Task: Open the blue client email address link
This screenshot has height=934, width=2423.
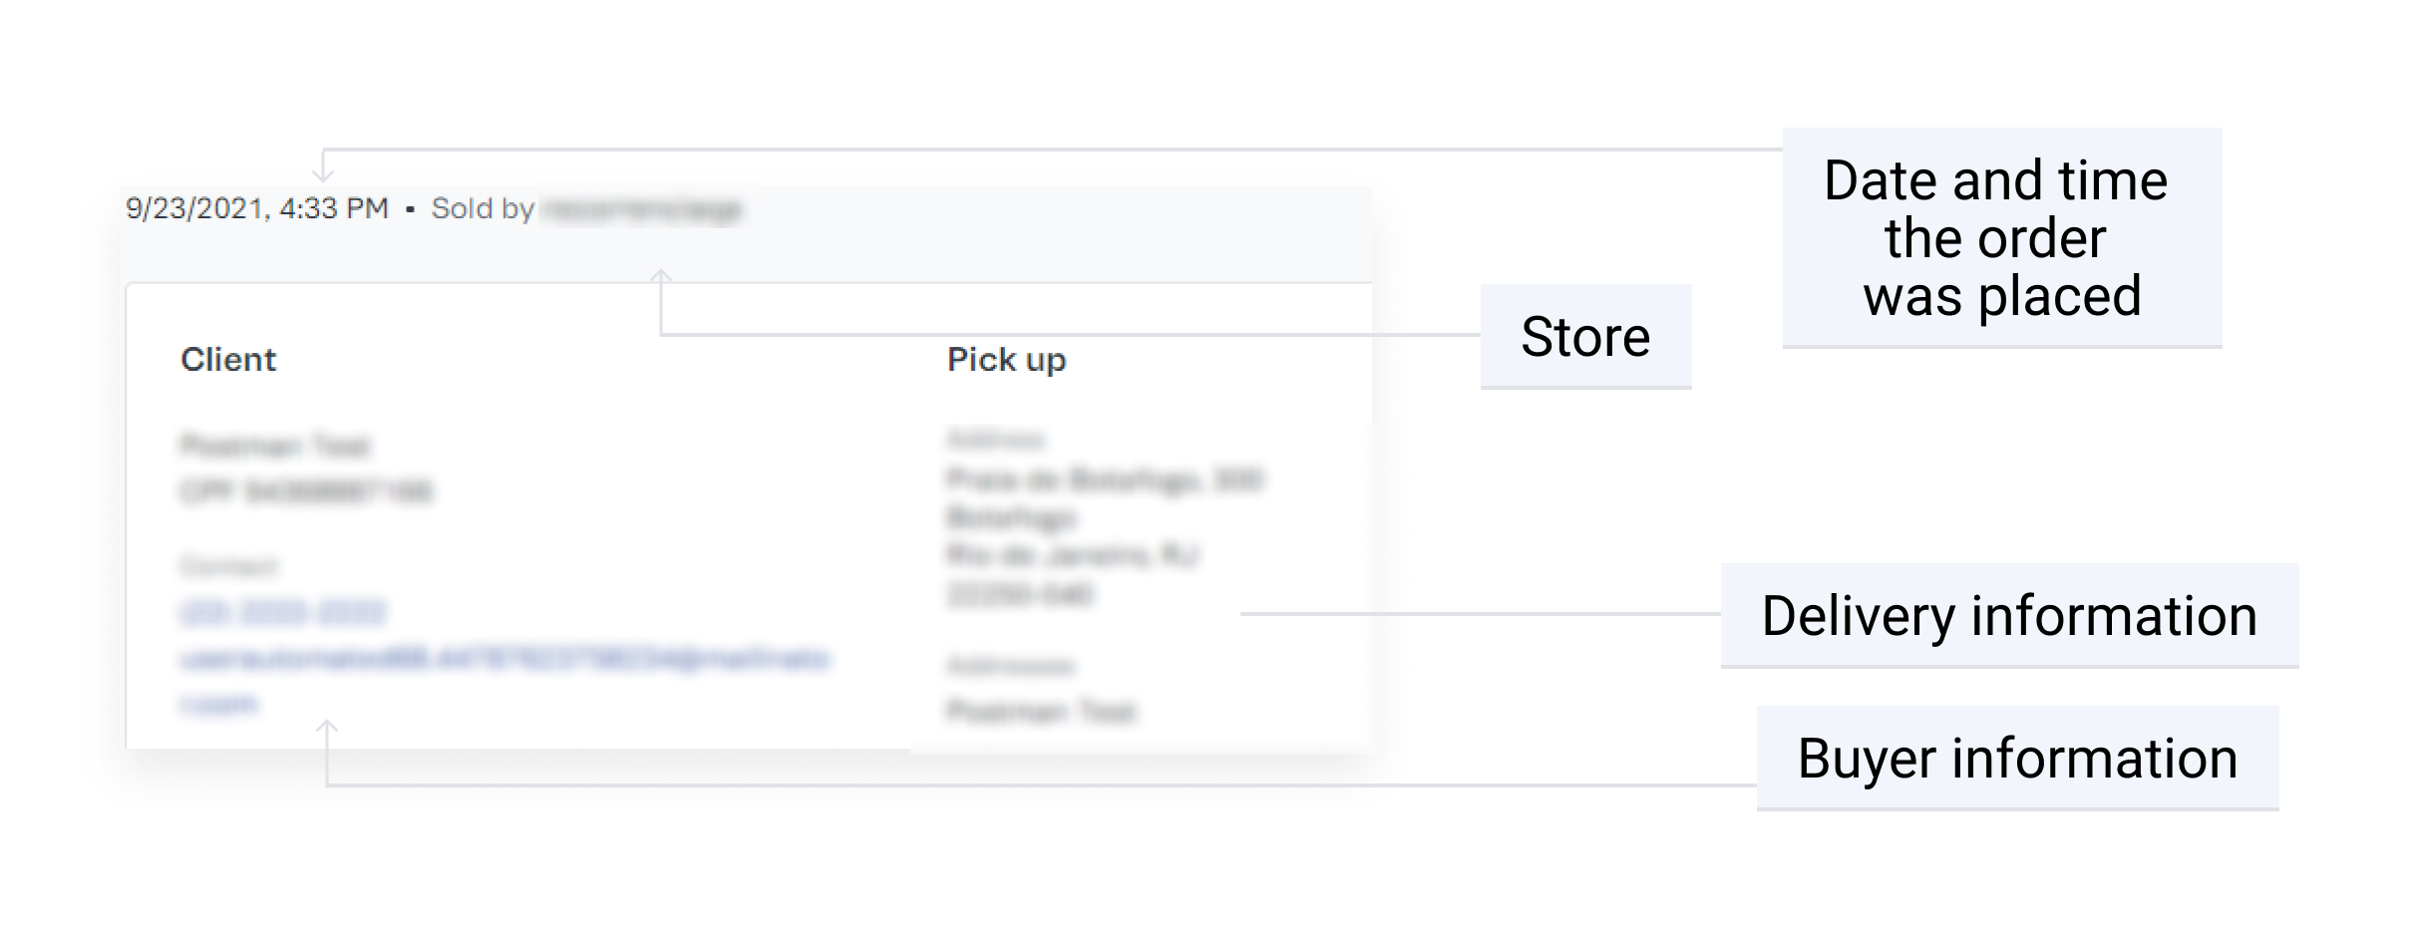Action: pos(505,681)
